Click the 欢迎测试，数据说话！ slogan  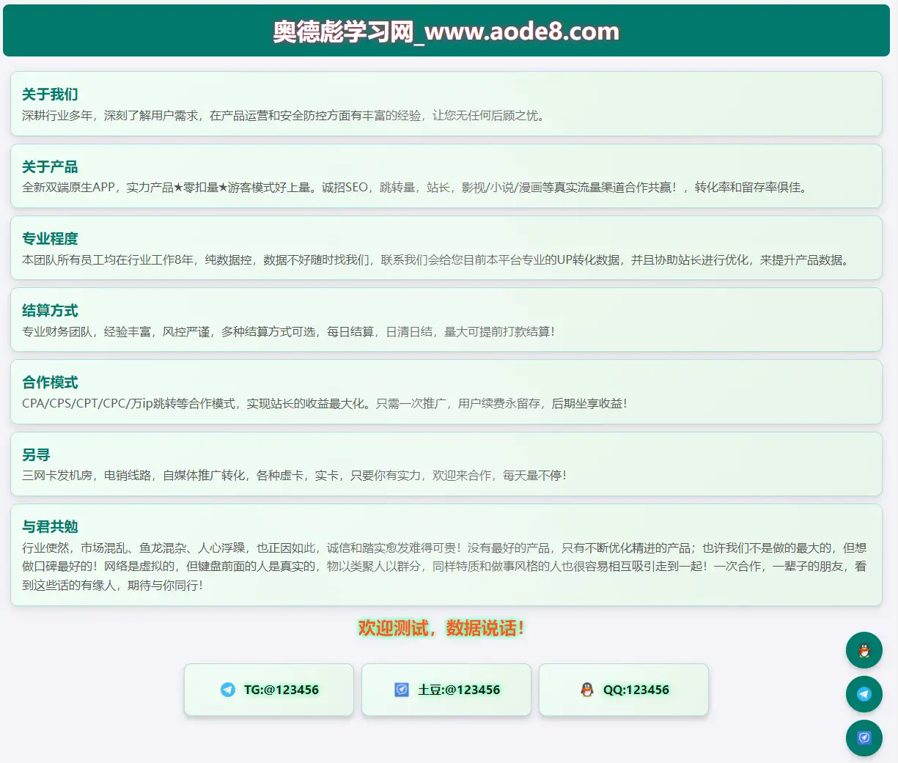click(441, 628)
